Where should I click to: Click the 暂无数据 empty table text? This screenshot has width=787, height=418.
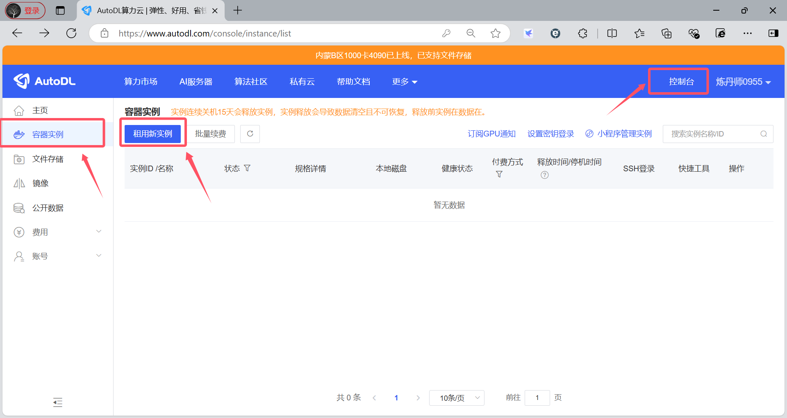tap(449, 205)
